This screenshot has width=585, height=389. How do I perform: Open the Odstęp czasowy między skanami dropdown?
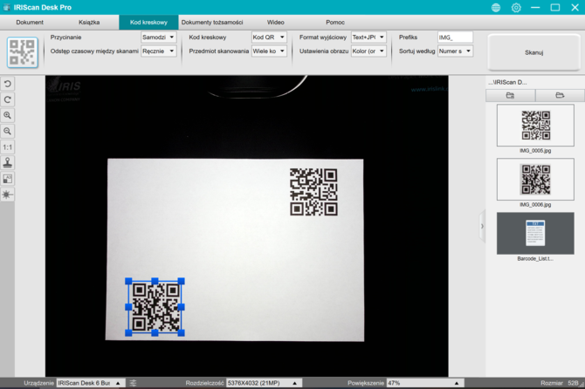(159, 51)
